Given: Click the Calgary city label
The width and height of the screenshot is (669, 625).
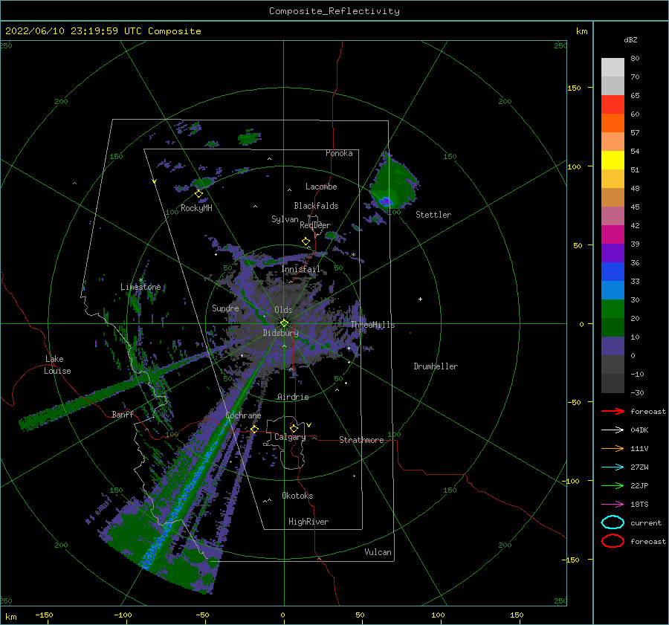Looking at the screenshot, I should coord(290,437).
